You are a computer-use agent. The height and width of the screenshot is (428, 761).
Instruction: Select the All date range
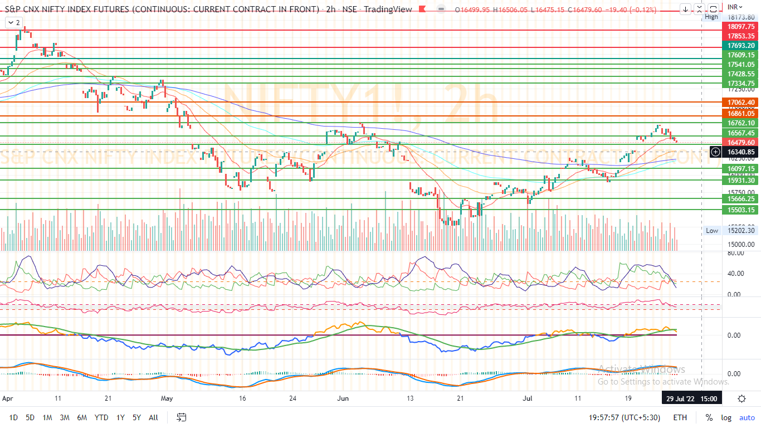(x=153, y=417)
